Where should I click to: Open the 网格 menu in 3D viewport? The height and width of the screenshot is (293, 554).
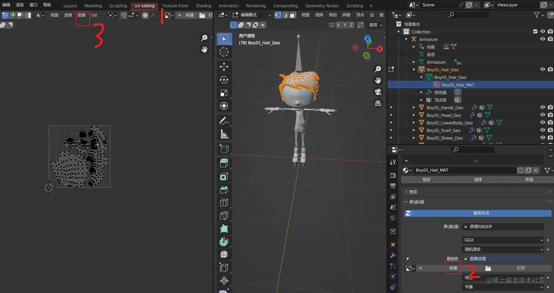coord(346,15)
